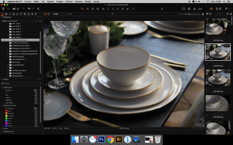Expand the FOTOS KUNZLE folder
The image size is (233, 145).
[8, 57]
